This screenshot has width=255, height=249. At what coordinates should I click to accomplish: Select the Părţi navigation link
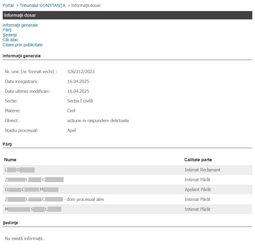tap(7, 30)
